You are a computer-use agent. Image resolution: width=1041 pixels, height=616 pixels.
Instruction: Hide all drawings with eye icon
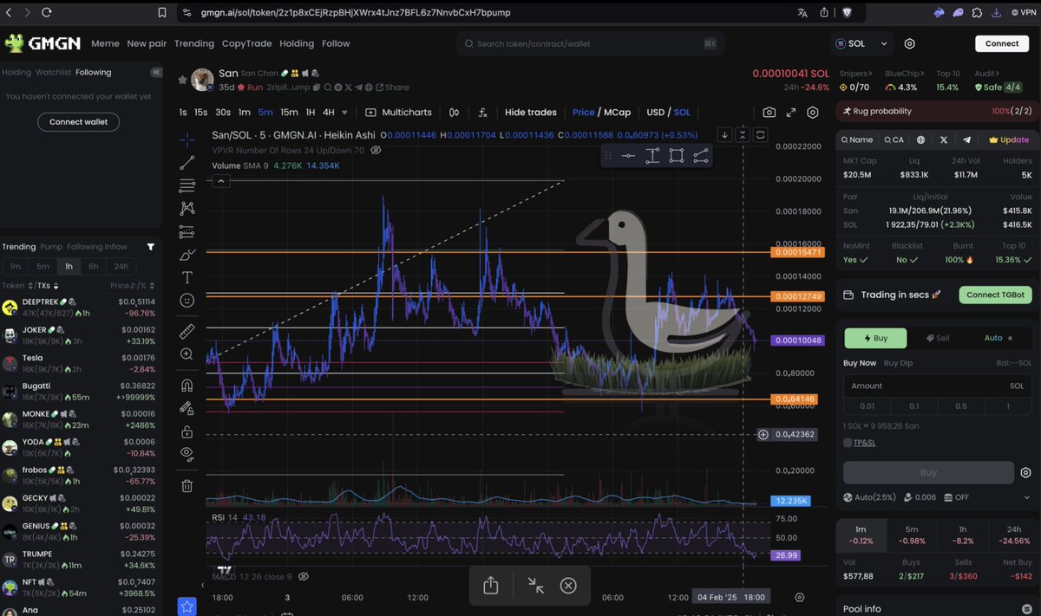click(187, 454)
